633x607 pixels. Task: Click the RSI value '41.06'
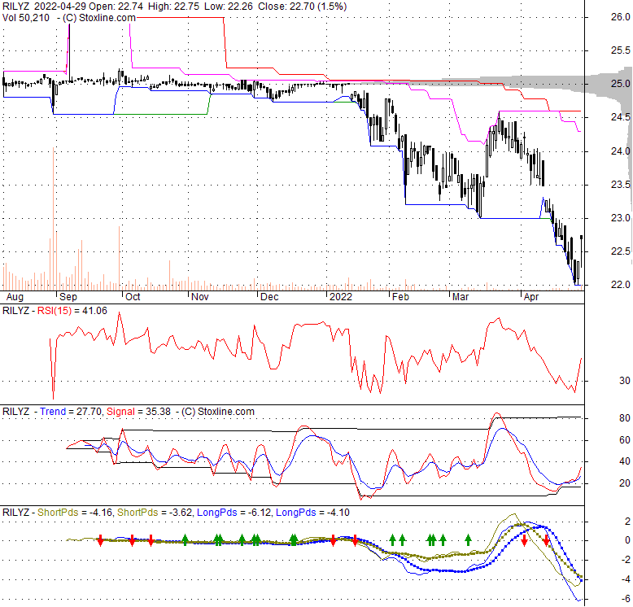tap(95, 311)
